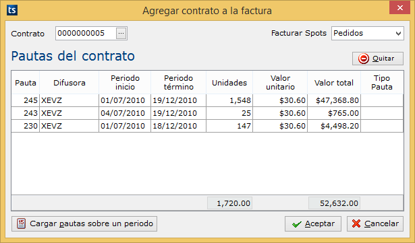Sort by Difusora column header

coord(70,83)
